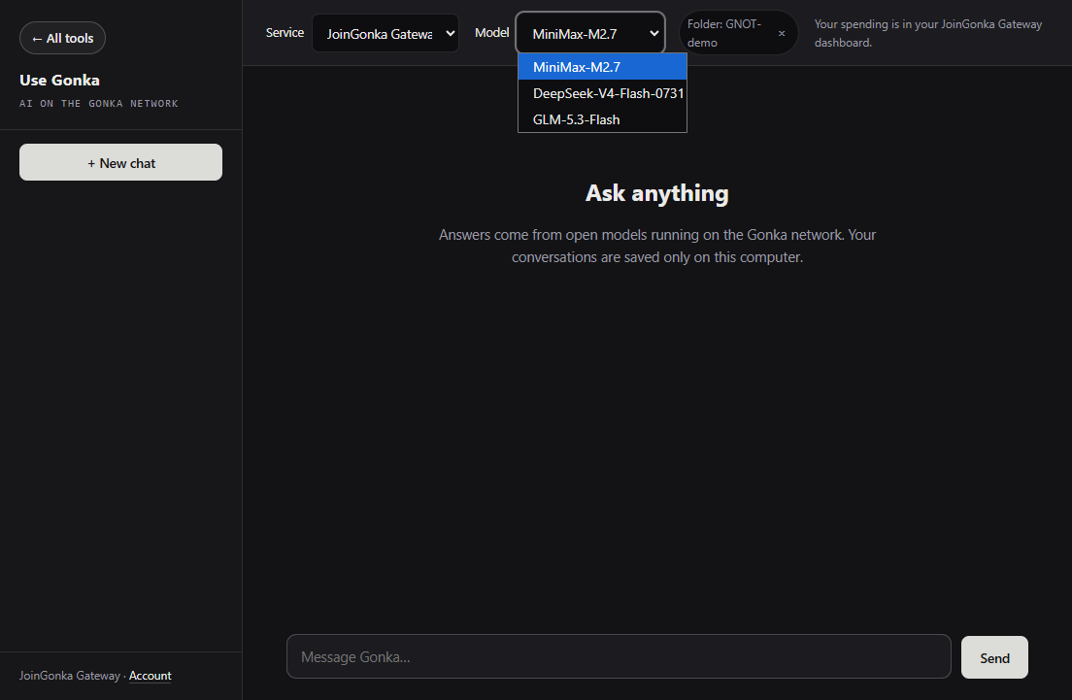Click the Model label
This screenshot has height=700, width=1072.
491,33
